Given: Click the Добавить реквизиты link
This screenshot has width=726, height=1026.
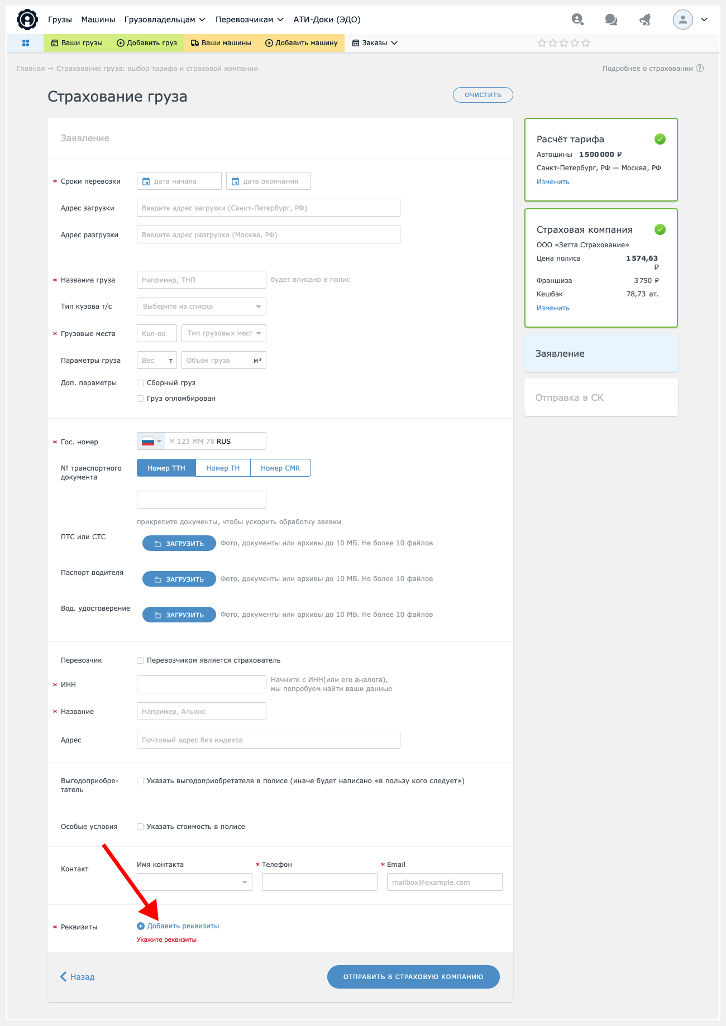Looking at the screenshot, I should (x=183, y=926).
